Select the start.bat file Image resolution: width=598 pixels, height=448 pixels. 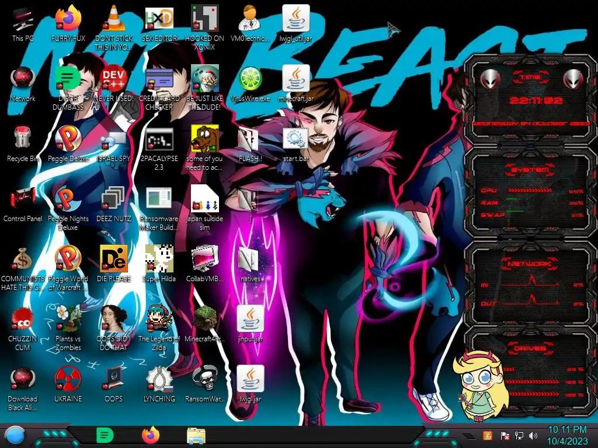tap(296, 139)
